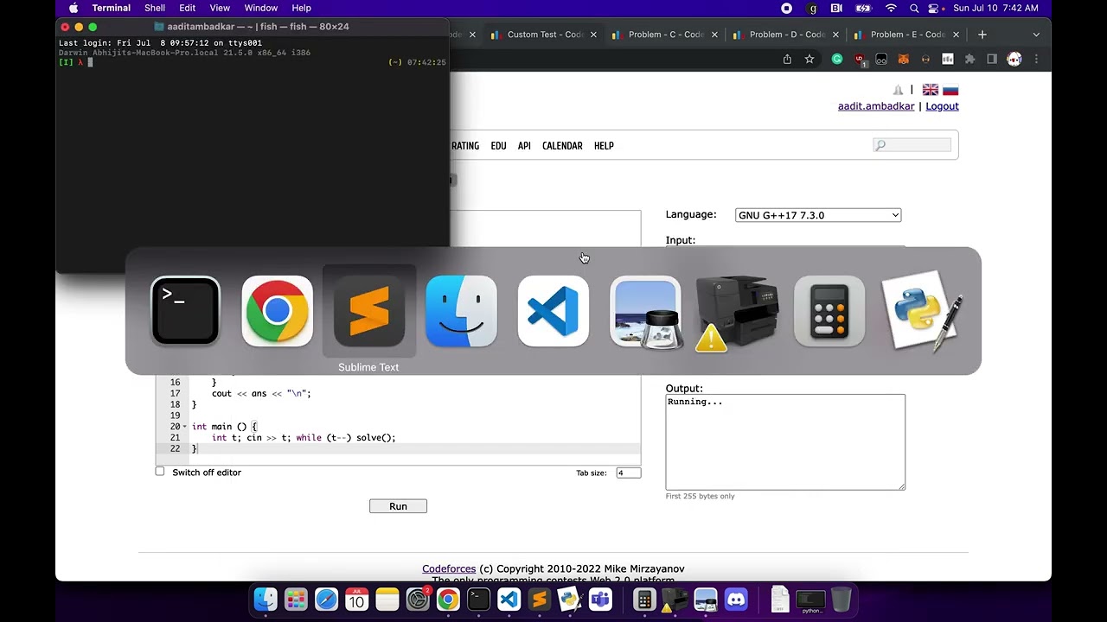Image resolution: width=1107 pixels, height=622 pixels.
Task: Open the aadit.ambadkar profile link
Action: pyautogui.click(x=876, y=106)
